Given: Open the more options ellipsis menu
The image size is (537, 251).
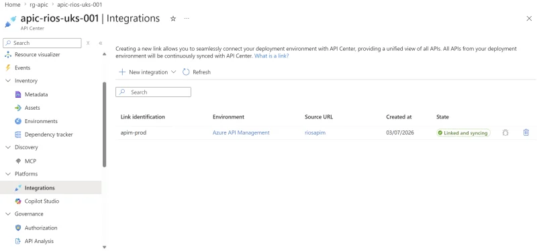Looking at the screenshot, I should click(187, 19).
